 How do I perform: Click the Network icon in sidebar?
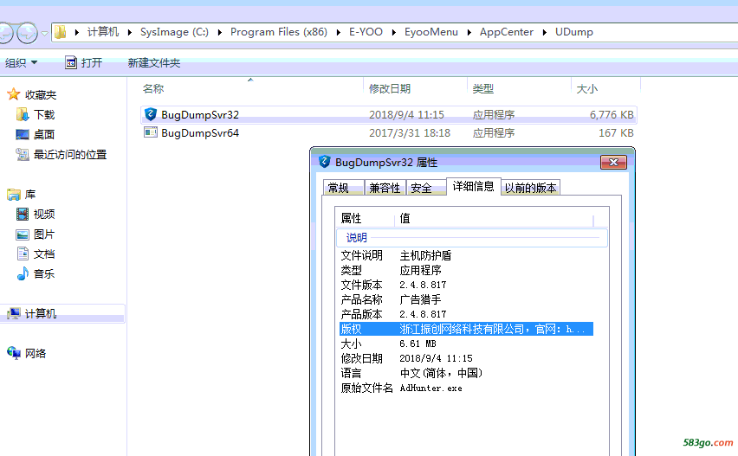click(x=14, y=353)
